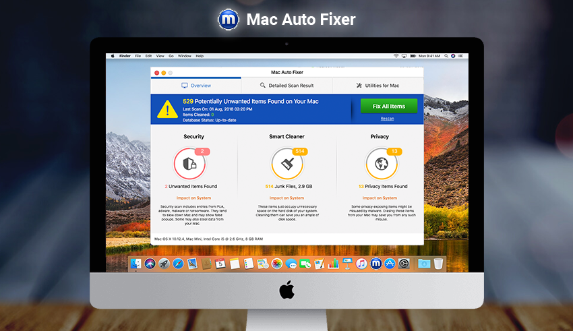Close the Mac Auto Fixer window
The image size is (573, 331).
(157, 73)
